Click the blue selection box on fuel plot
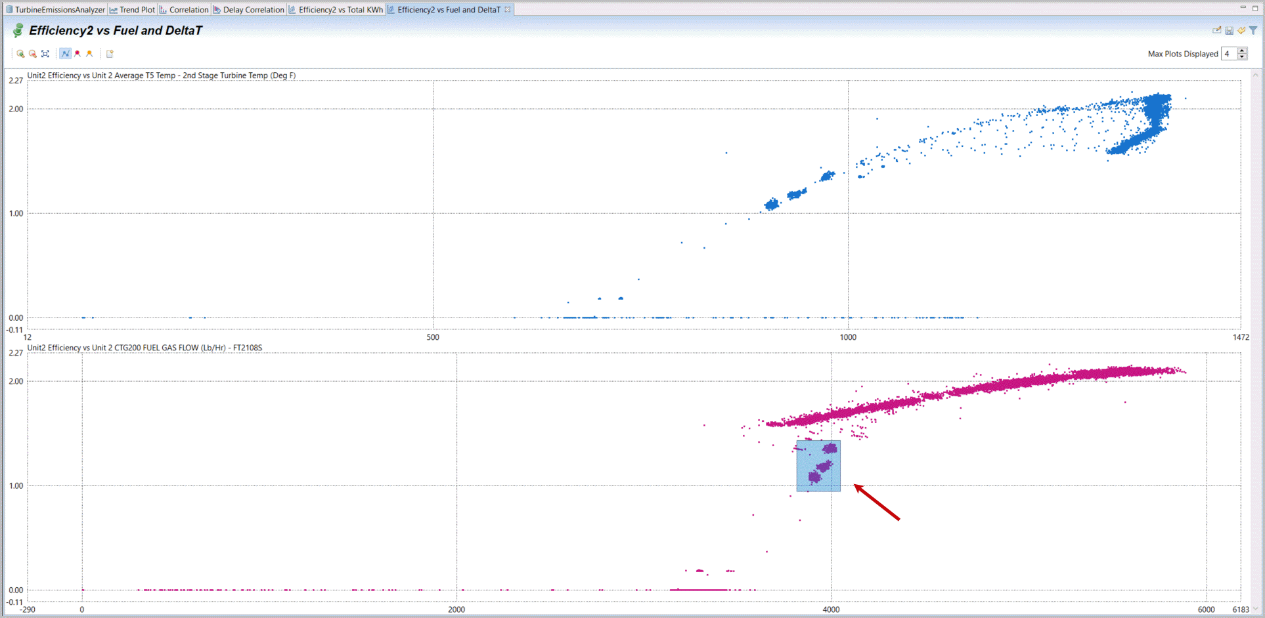 click(818, 466)
